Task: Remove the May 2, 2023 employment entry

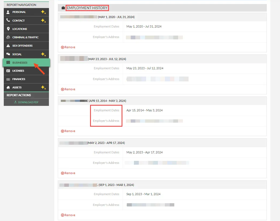Action: [x=68, y=173]
